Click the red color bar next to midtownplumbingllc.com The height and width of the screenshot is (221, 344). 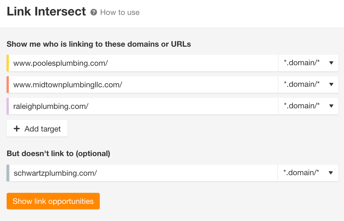(x=8, y=85)
